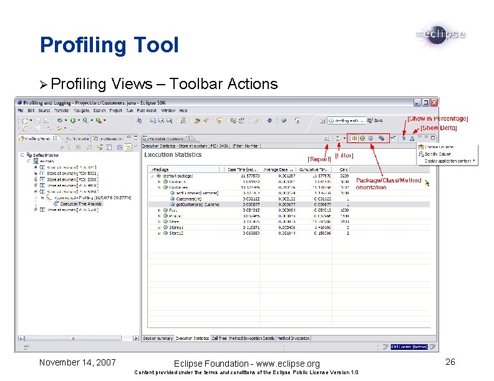The width and height of the screenshot is (494, 381).
Task: Maximize the Execution Statistics view pane
Action: (x=433, y=138)
